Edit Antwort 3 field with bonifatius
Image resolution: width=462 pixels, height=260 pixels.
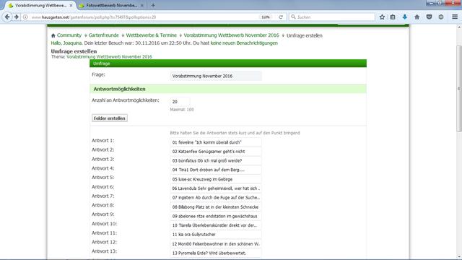[216, 160]
